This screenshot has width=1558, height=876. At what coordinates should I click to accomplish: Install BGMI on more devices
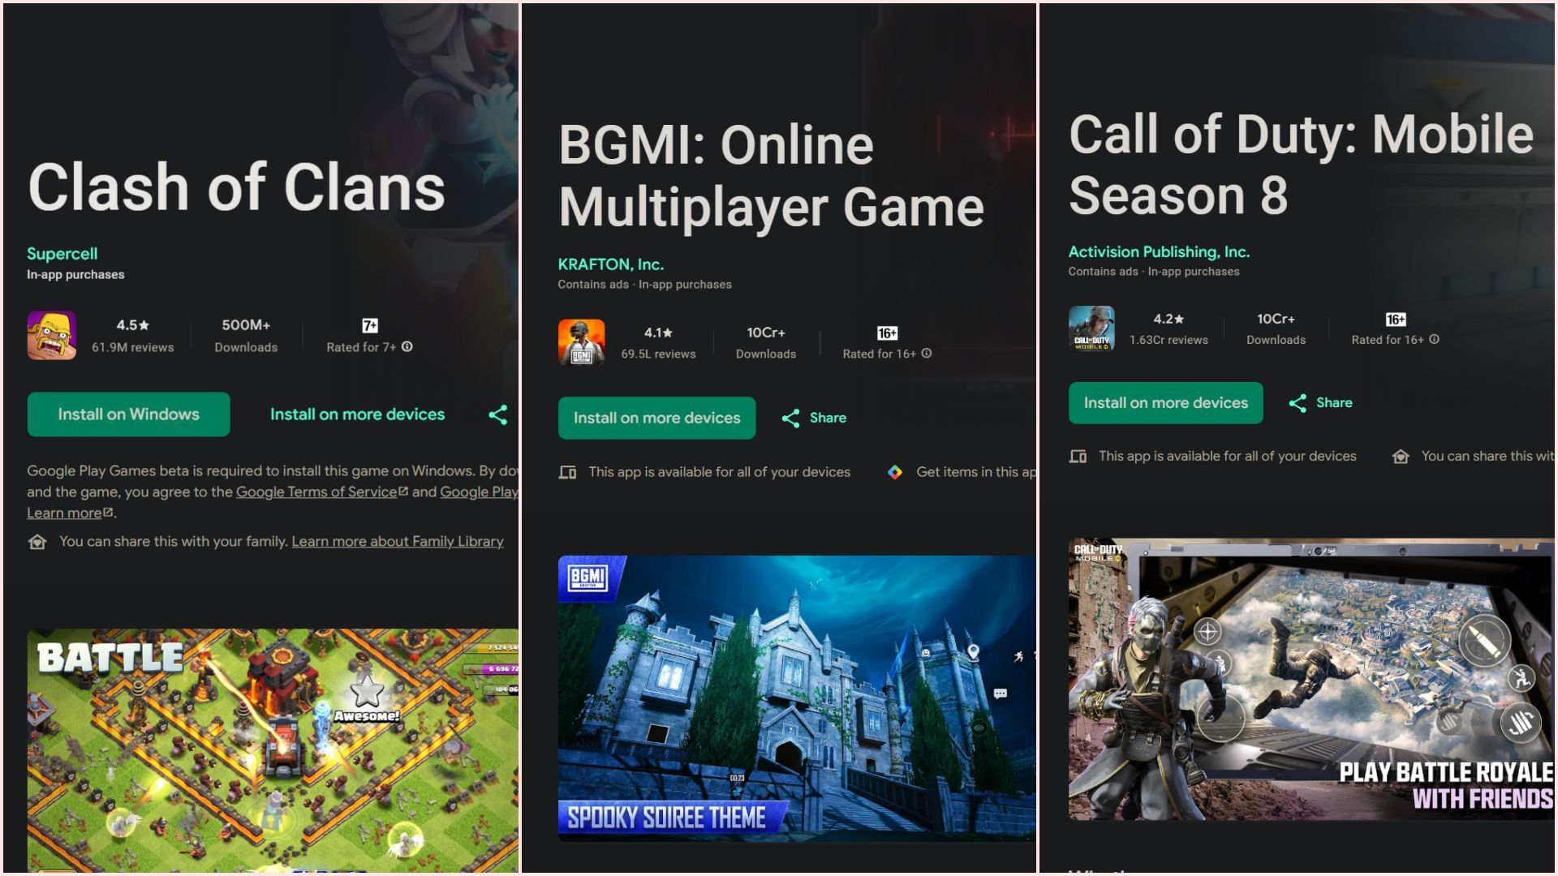[656, 418]
